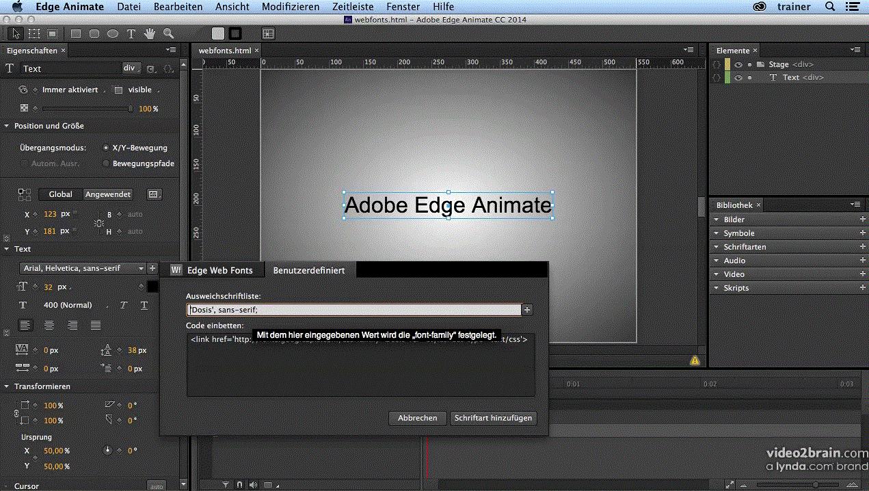Align text right
This screenshot has width=869, height=491.
pyautogui.click(x=72, y=325)
